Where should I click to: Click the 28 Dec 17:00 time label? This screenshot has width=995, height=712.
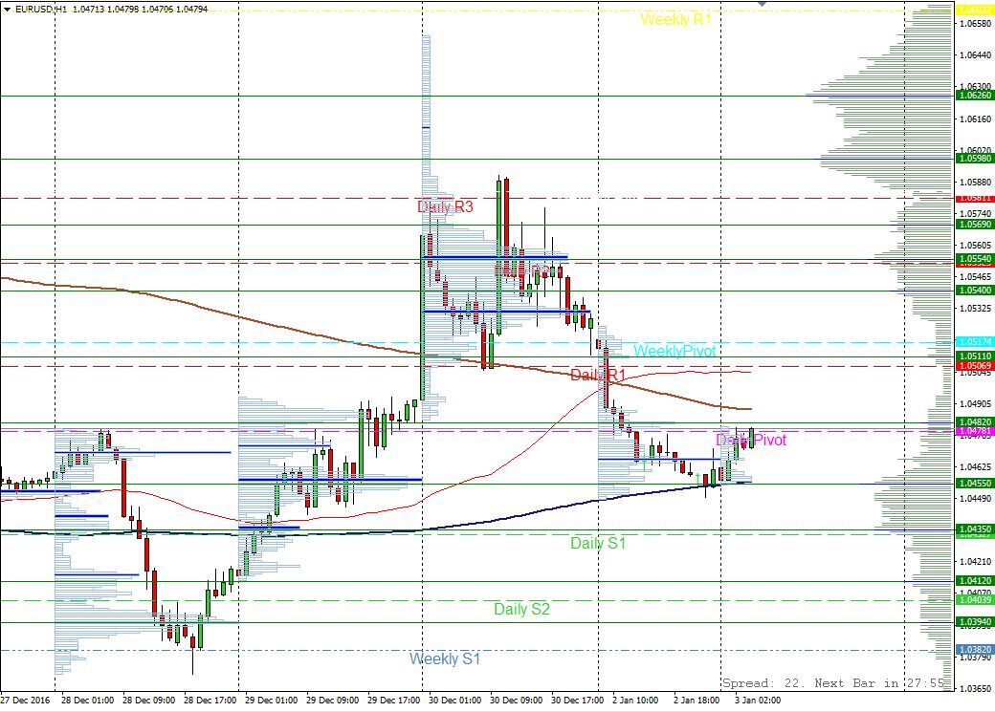(210, 700)
